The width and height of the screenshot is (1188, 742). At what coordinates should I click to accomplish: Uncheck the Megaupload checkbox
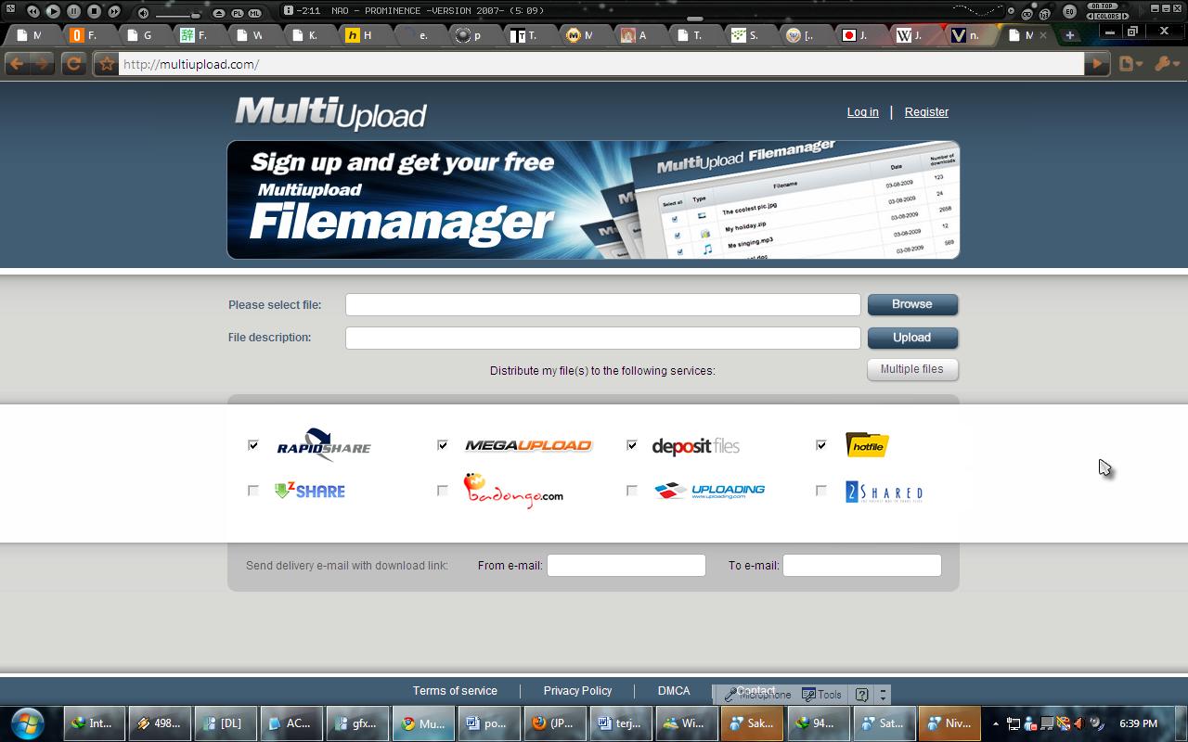443,445
